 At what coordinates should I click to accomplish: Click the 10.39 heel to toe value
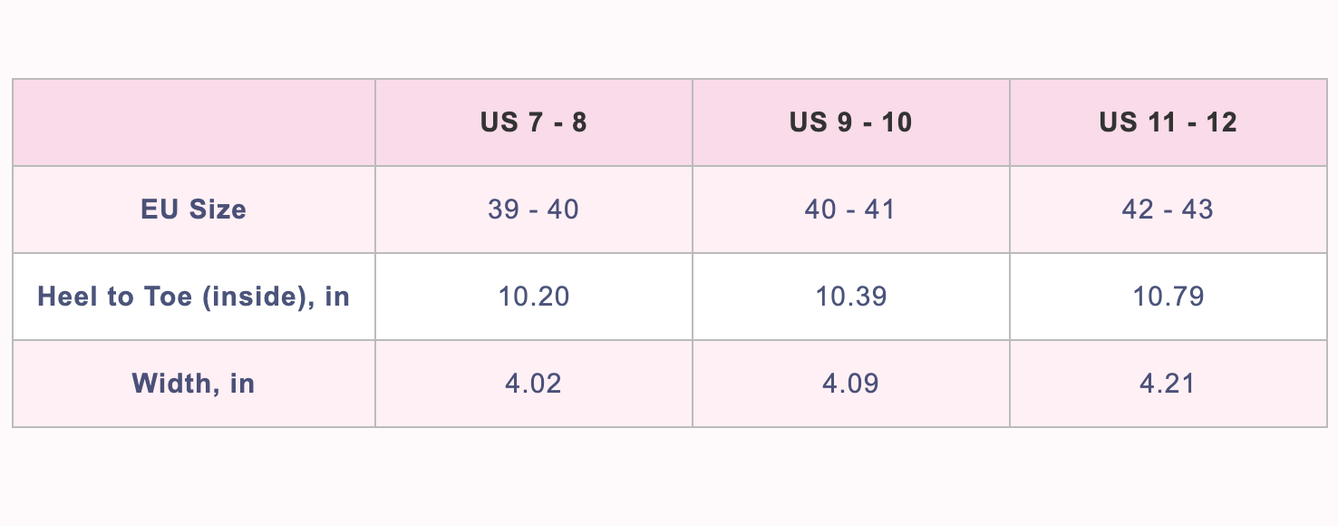click(x=850, y=297)
